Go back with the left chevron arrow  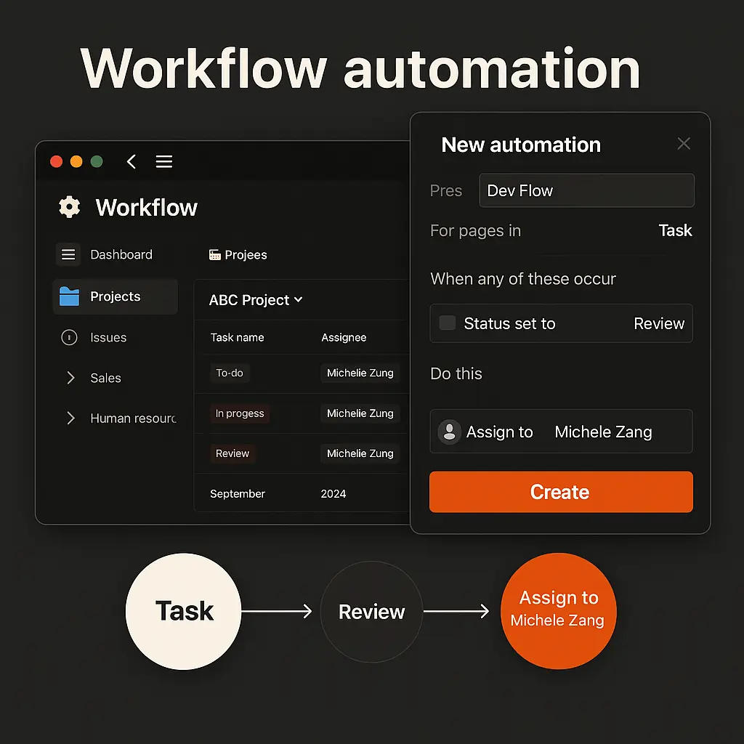tap(132, 161)
